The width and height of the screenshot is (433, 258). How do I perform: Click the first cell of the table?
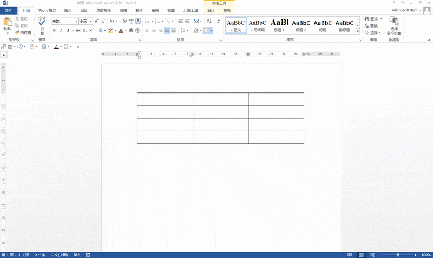click(x=165, y=99)
